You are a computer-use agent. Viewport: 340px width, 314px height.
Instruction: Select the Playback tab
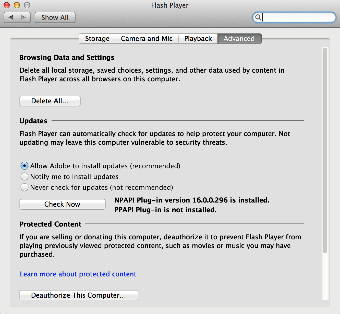pos(198,39)
